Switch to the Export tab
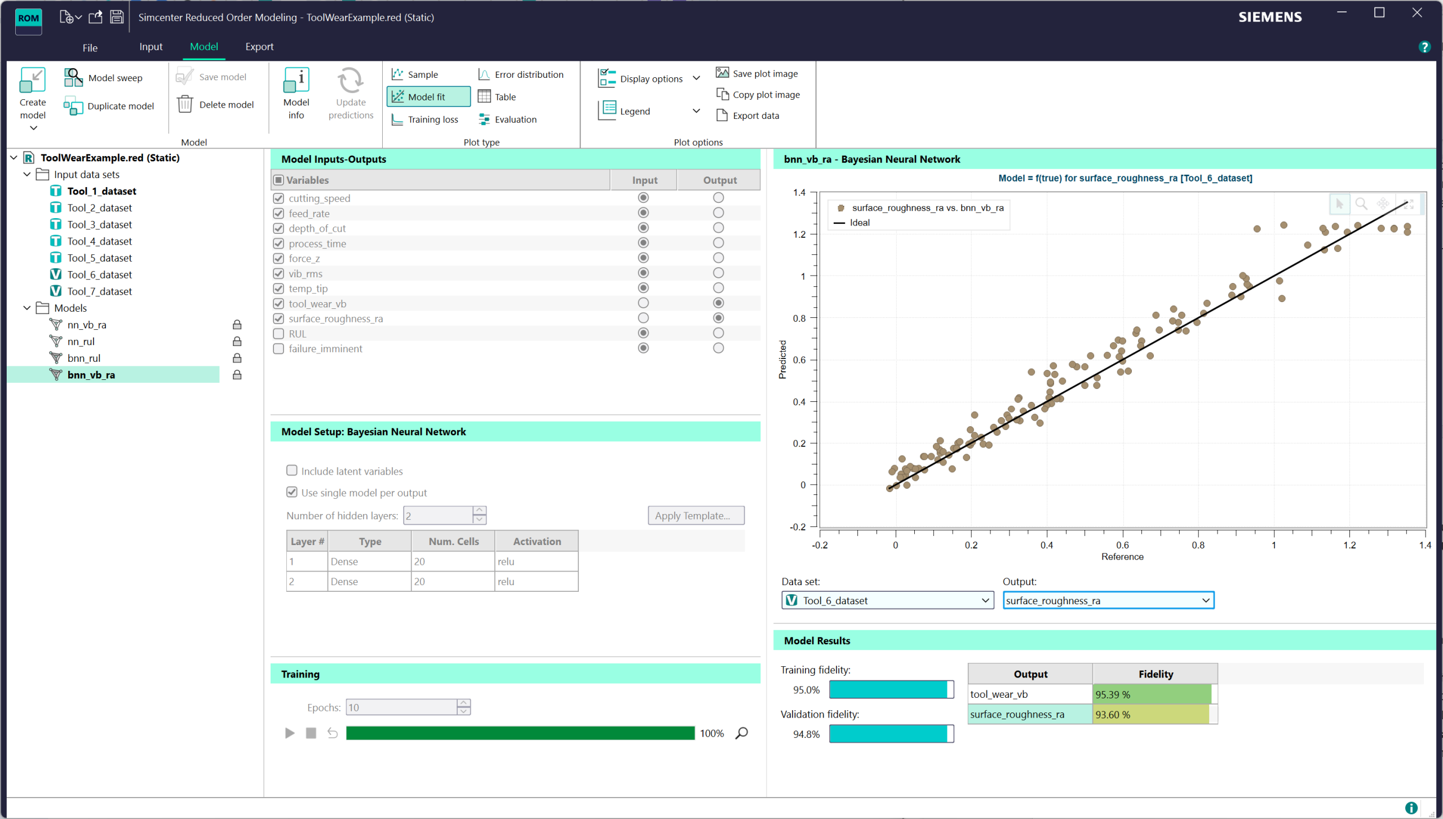 [x=259, y=47]
